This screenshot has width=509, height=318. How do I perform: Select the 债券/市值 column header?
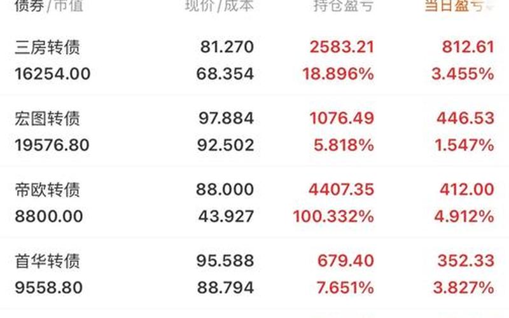49,6
